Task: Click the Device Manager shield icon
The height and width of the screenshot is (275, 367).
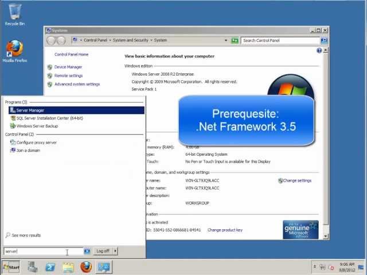Action: point(50,68)
